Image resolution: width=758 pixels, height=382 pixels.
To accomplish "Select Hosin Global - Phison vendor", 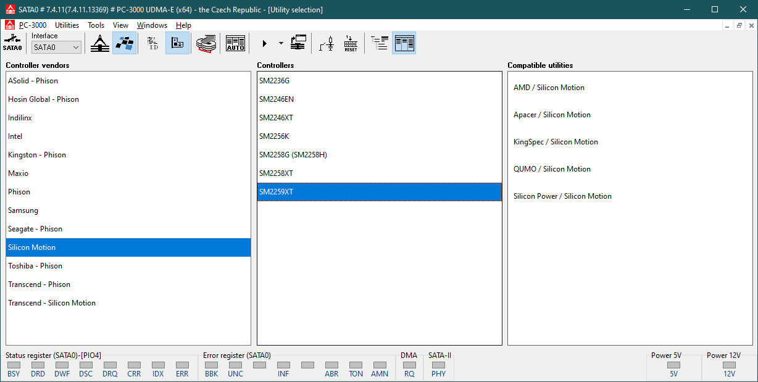I will point(128,99).
